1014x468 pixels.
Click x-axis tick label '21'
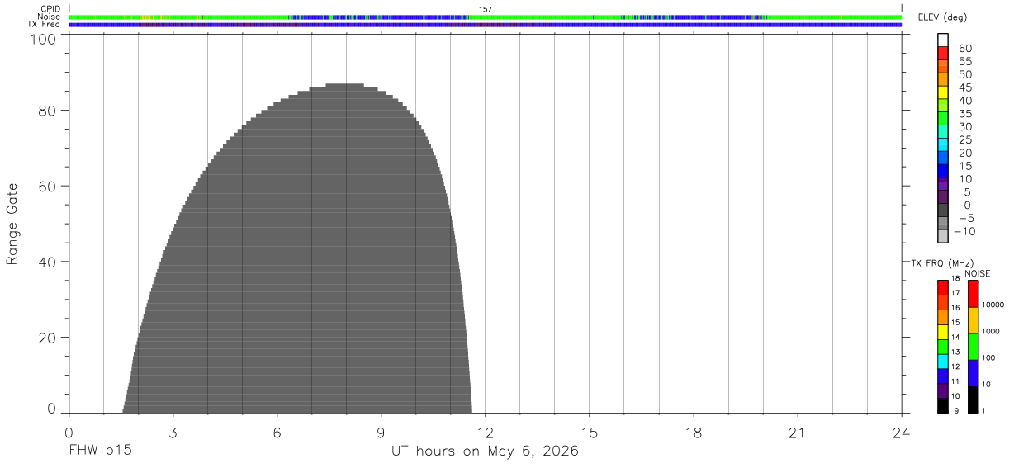click(x=797, y=433)
